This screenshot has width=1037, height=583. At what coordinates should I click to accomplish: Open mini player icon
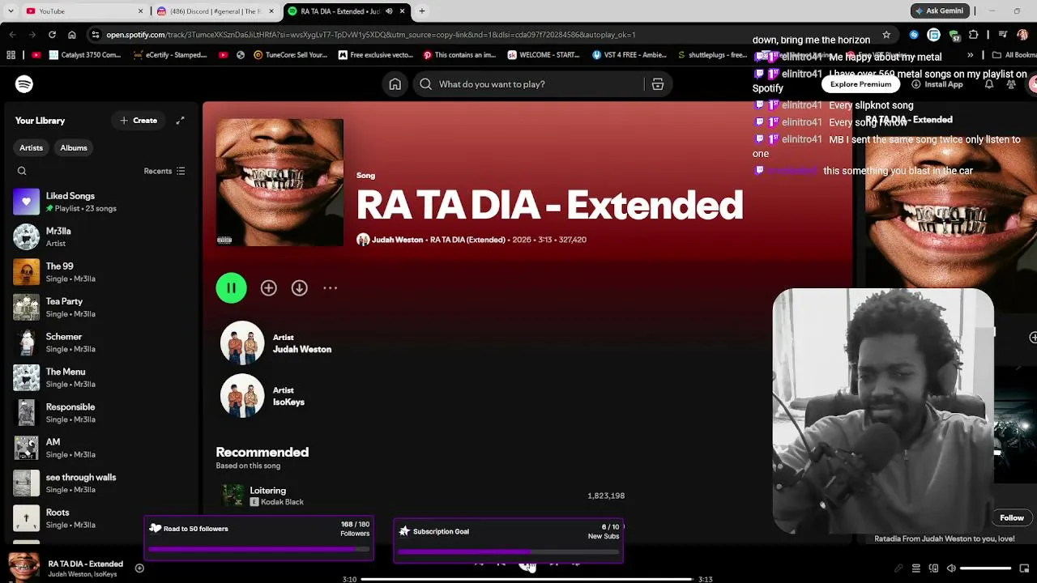1024,568
